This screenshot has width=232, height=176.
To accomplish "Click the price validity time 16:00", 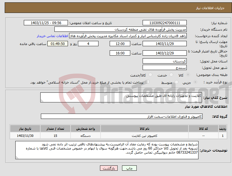I will pyautogui.click(x=120, y=53).
